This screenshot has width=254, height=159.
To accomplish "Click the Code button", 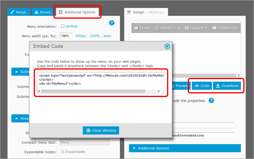I will coord(202,86).
